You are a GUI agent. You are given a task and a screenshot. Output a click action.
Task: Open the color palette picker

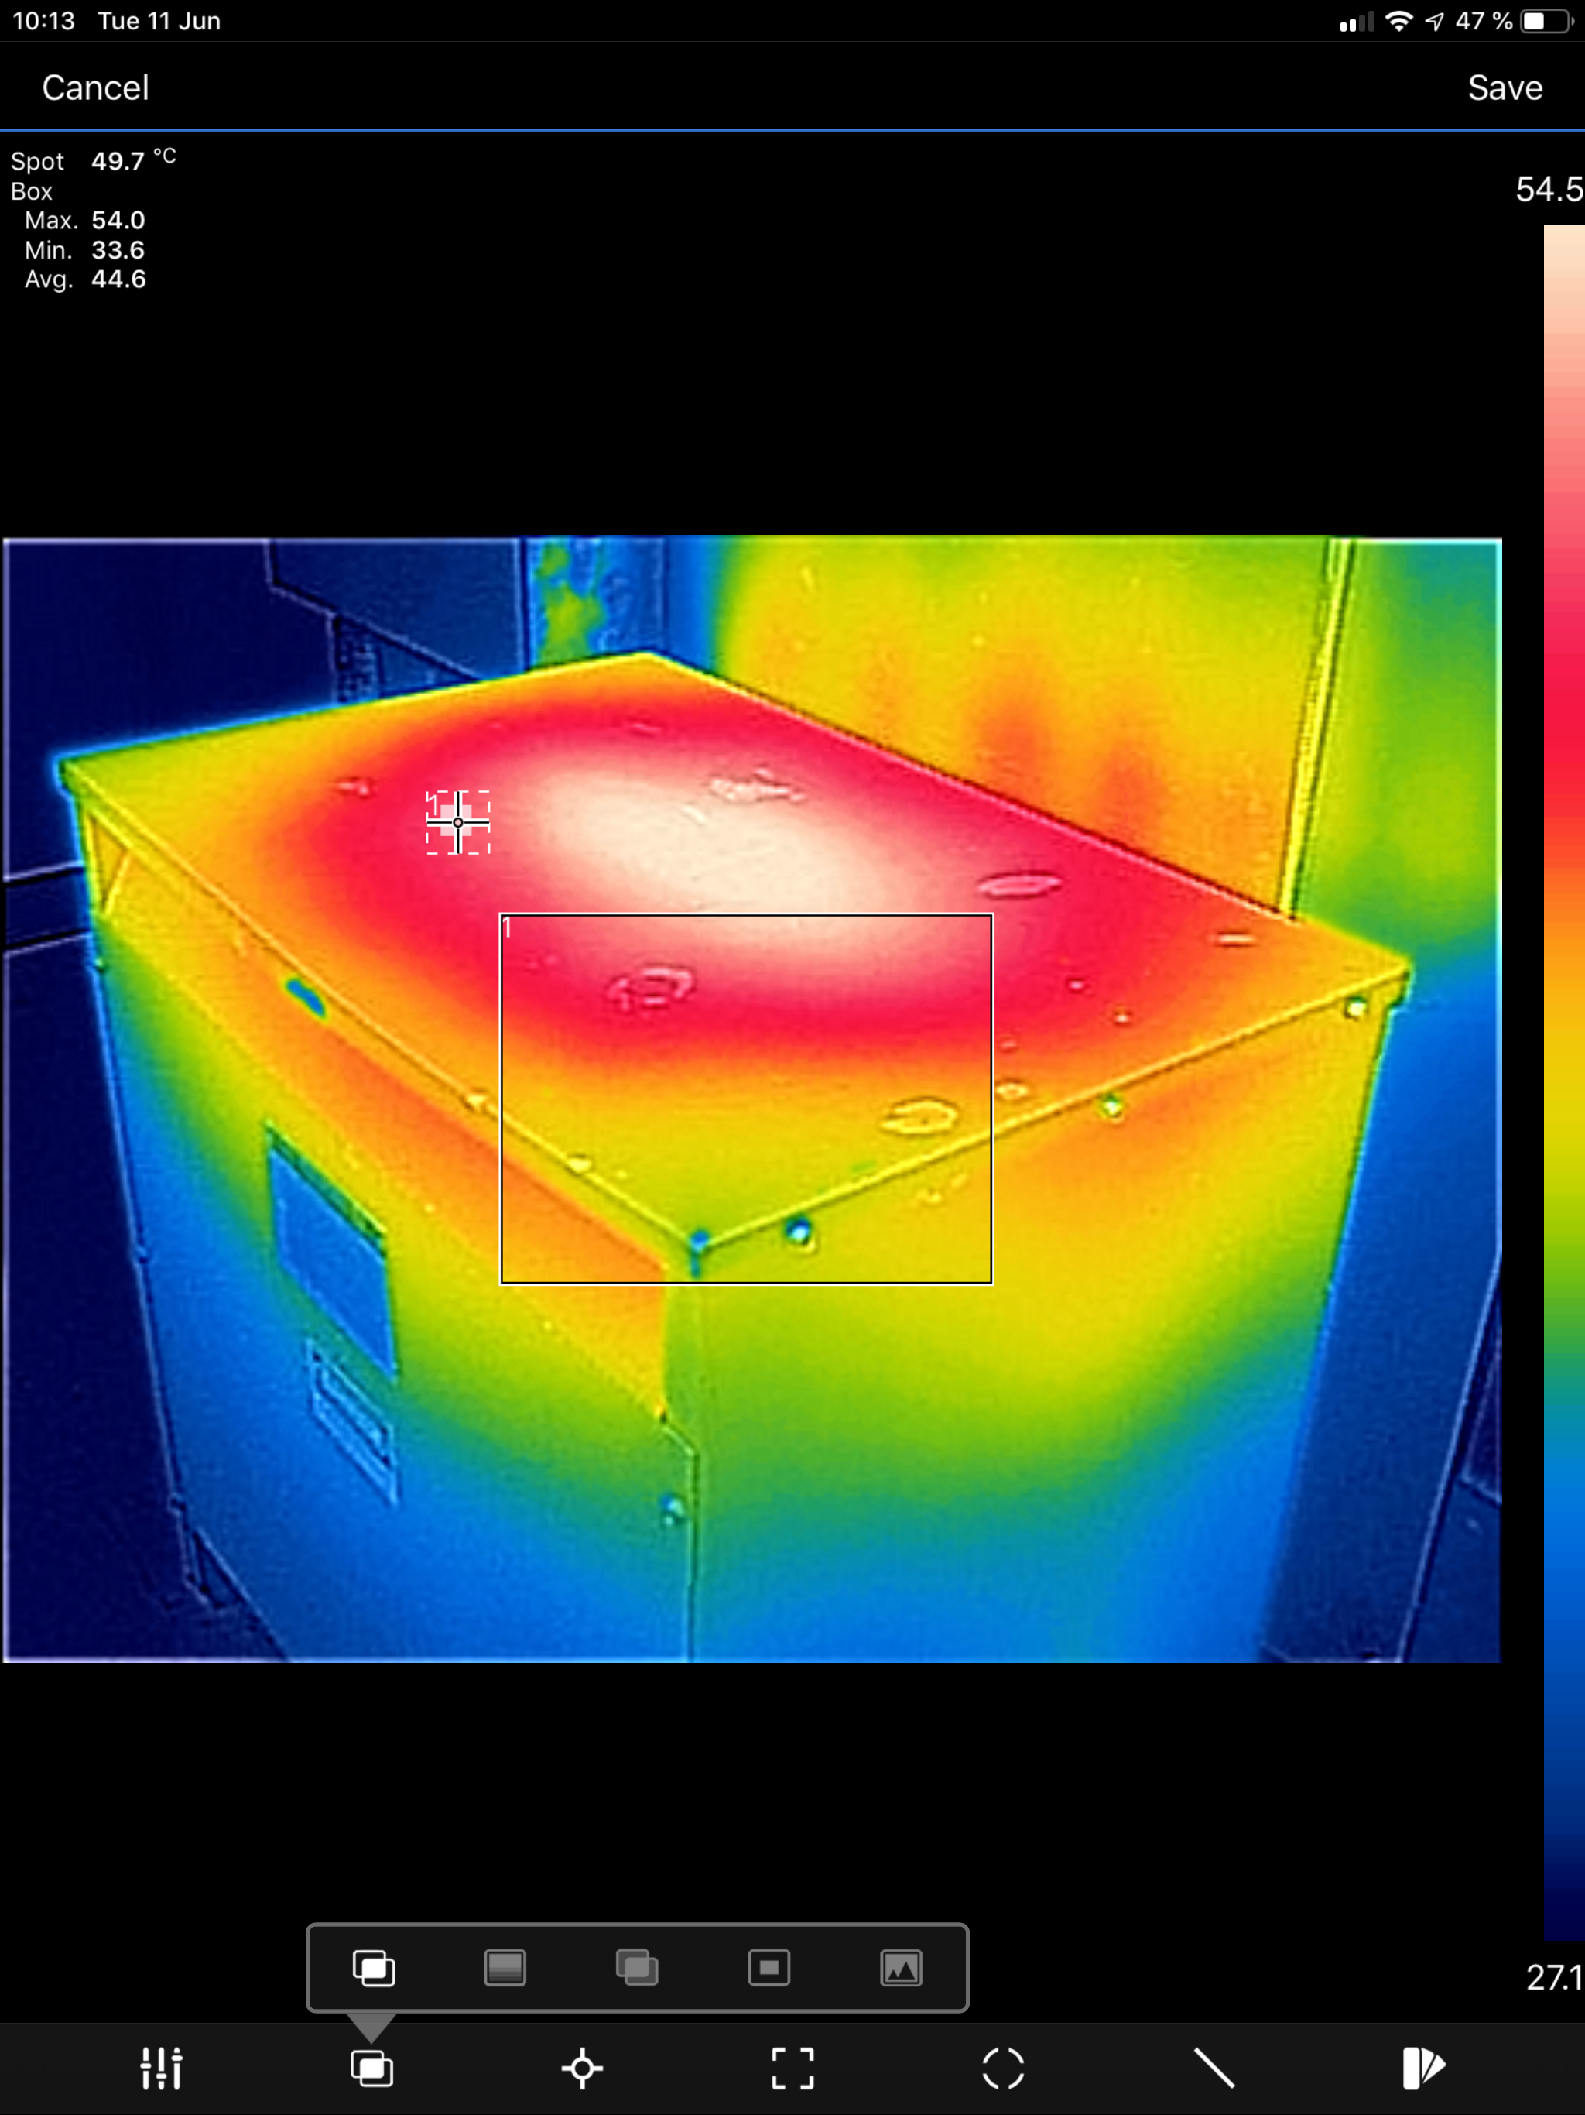click(1422, 2068)
